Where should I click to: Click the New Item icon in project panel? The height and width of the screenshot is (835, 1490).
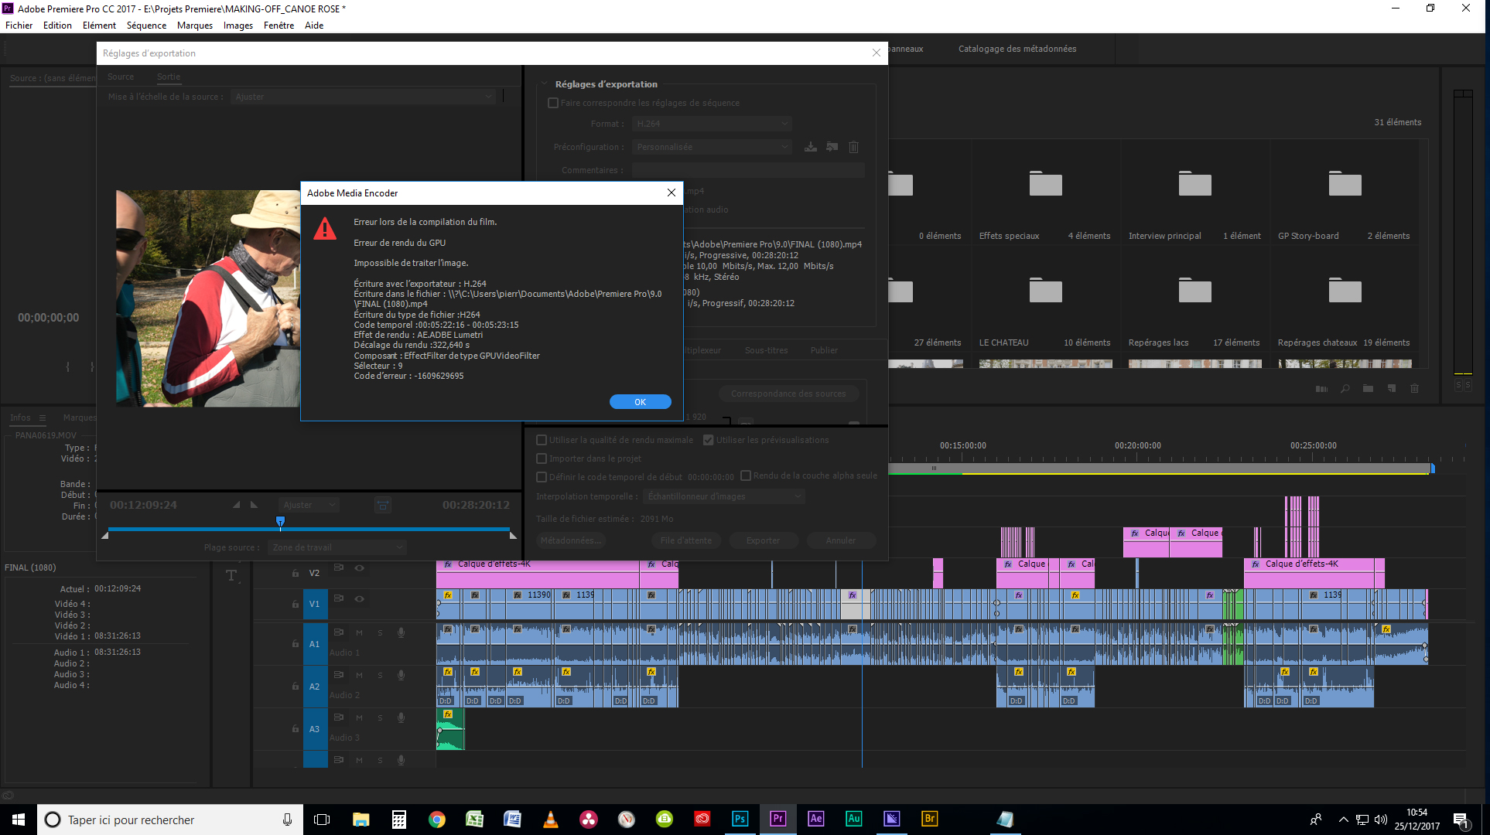pos(1392,388)
